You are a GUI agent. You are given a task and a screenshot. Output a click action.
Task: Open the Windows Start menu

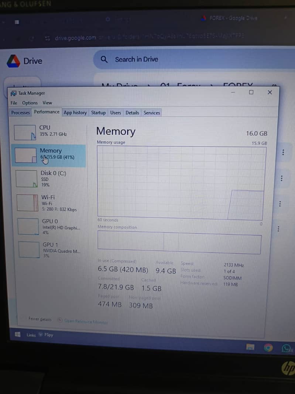18,334
